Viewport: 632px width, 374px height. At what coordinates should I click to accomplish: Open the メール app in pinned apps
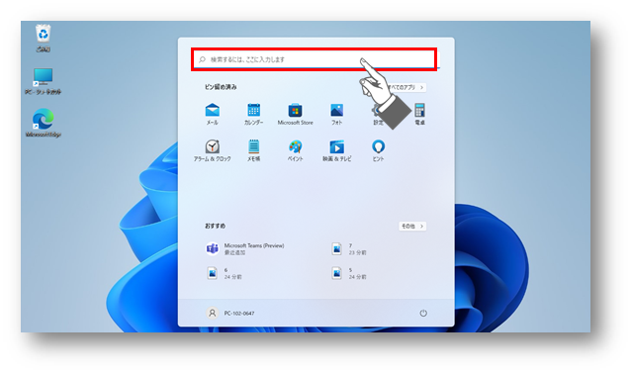click(212, 114)
